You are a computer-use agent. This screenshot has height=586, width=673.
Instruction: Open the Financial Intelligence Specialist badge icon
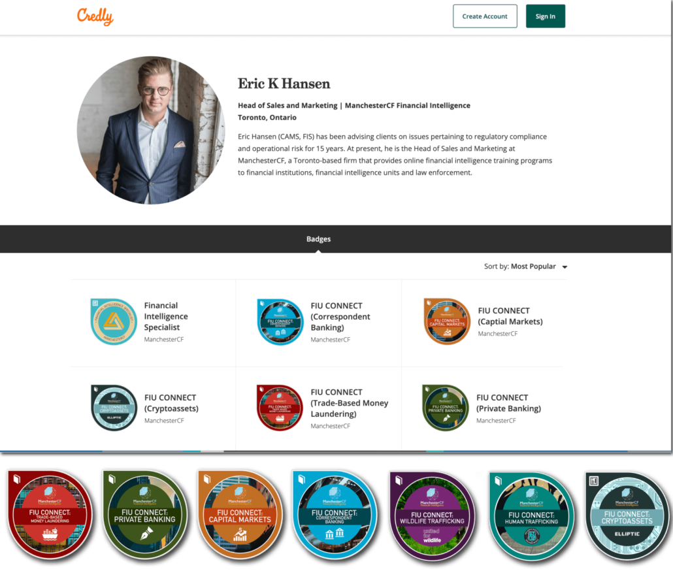tap(114, 321)
